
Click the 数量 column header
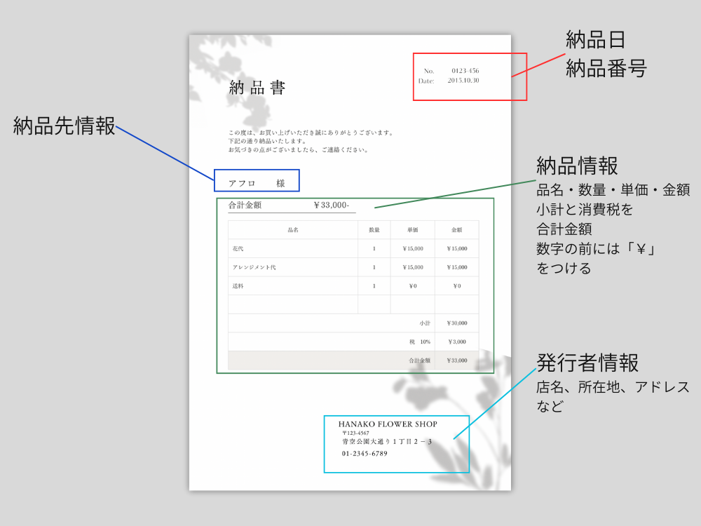coord(375,229)
